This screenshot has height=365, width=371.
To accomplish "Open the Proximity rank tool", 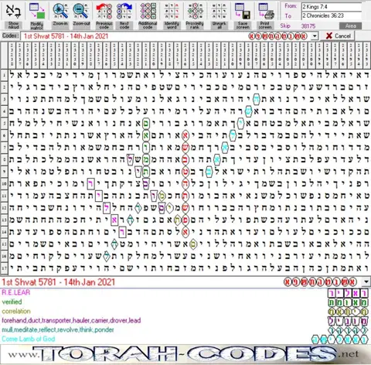I will (195, 11).
